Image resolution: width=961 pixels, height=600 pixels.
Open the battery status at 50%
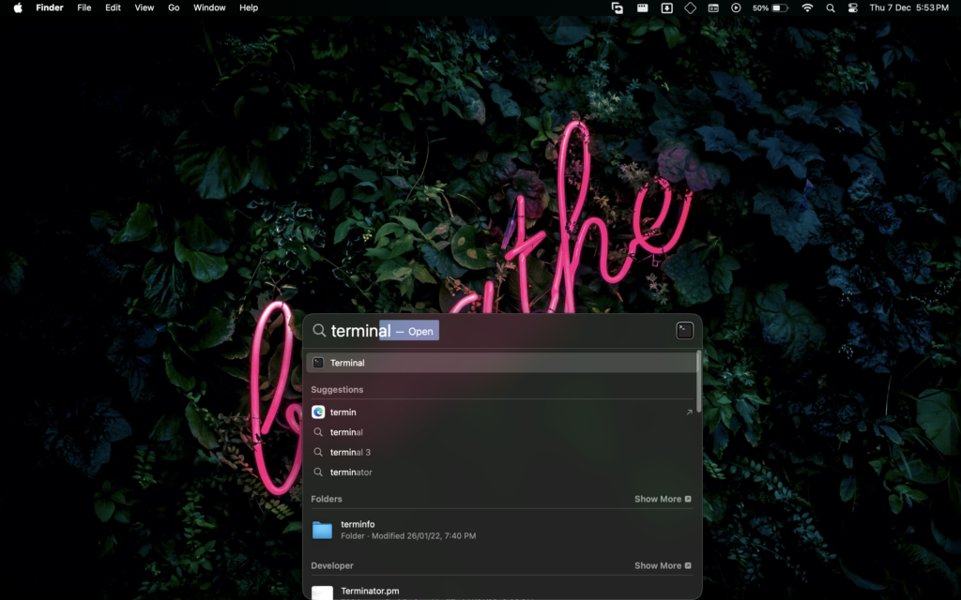770,7
